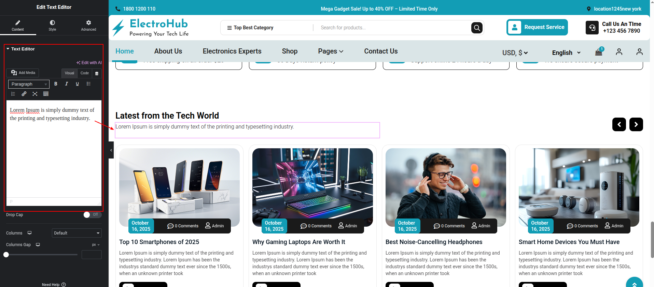
Task: Click the Edit with AI link
Action: point(89,63)
